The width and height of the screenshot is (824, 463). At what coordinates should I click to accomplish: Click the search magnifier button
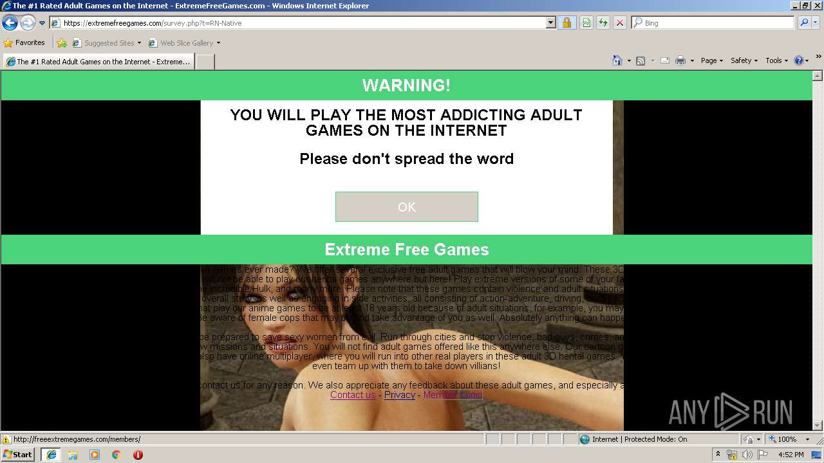click(x=803, y=23)
